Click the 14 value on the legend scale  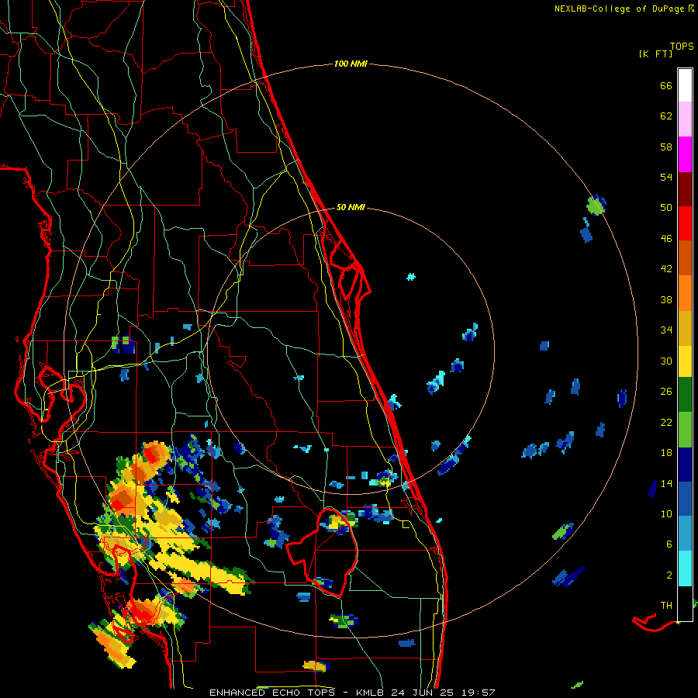666,484
